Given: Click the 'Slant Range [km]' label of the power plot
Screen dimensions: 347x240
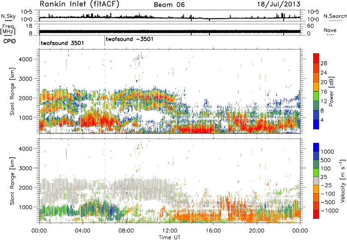Looking at the screenshot, I should coord(12,91).
